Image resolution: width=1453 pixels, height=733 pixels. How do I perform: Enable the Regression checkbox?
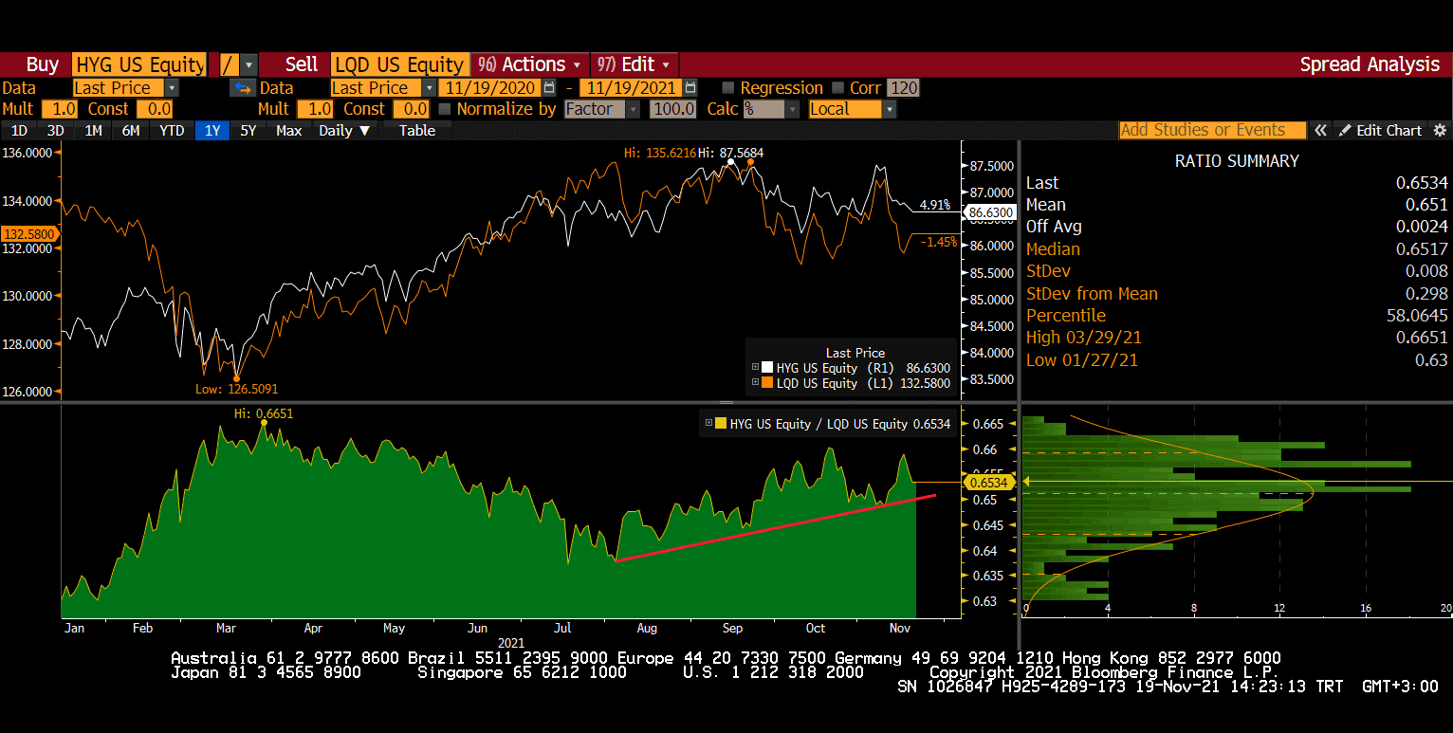point(727,88)
